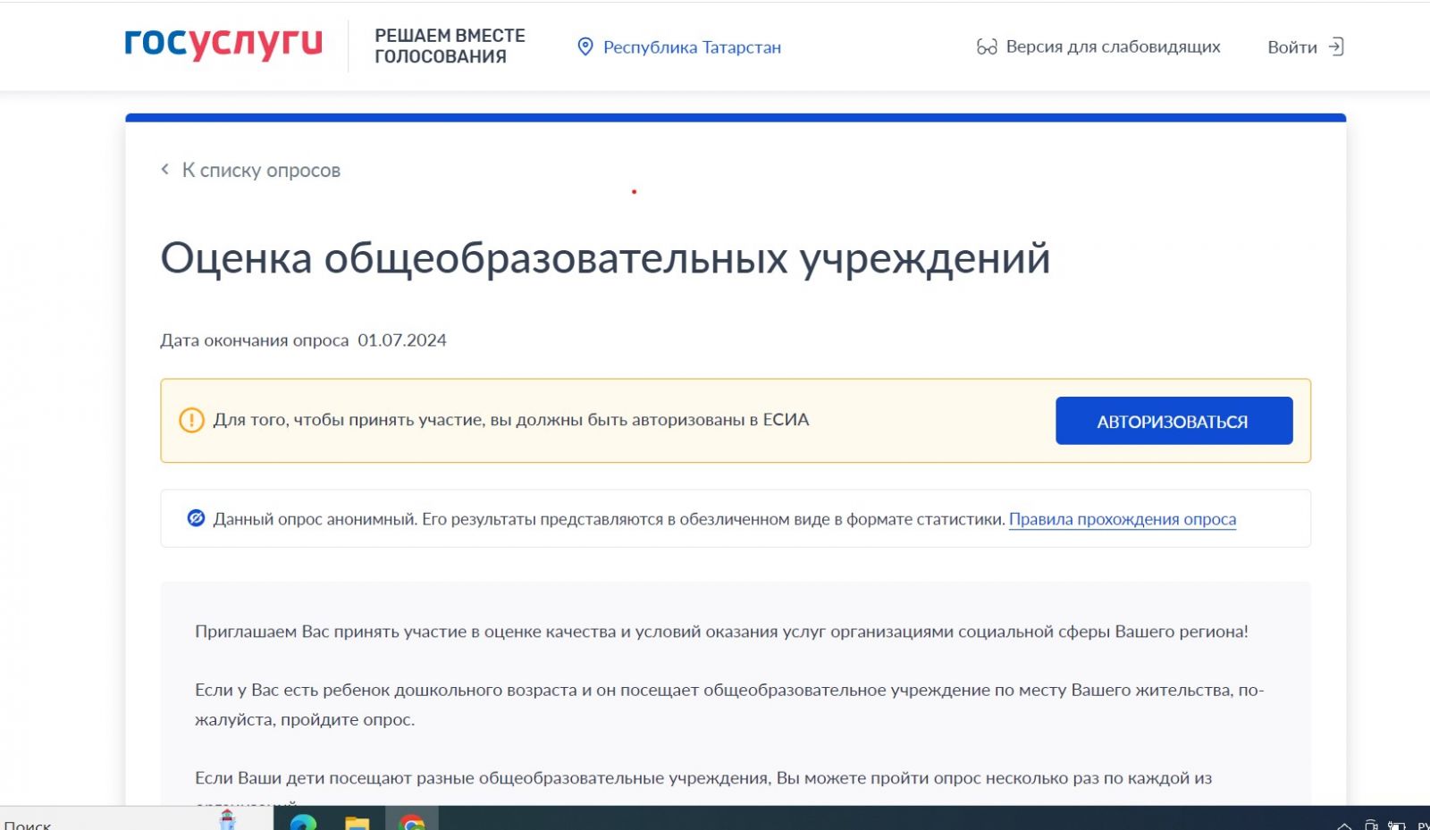Image resolution: width=1430 pixels, height=830 pixels.
Task: Return to К списку опросов
Action: tap(261, 171)
